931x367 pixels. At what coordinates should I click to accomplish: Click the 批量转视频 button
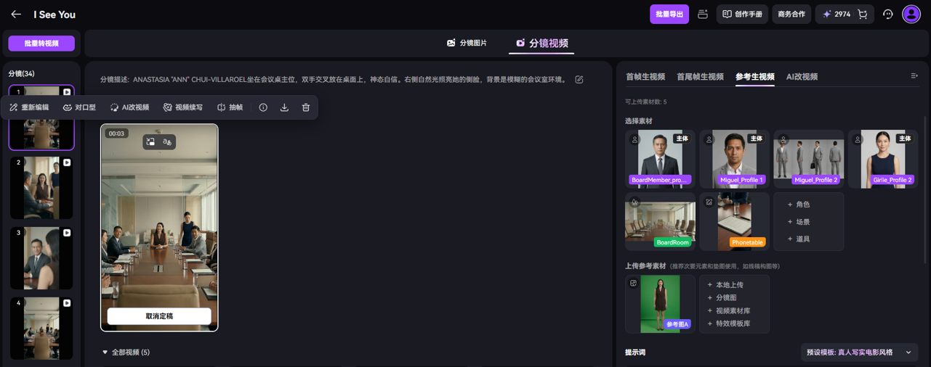pyautogui.click(x=41, y=44)
